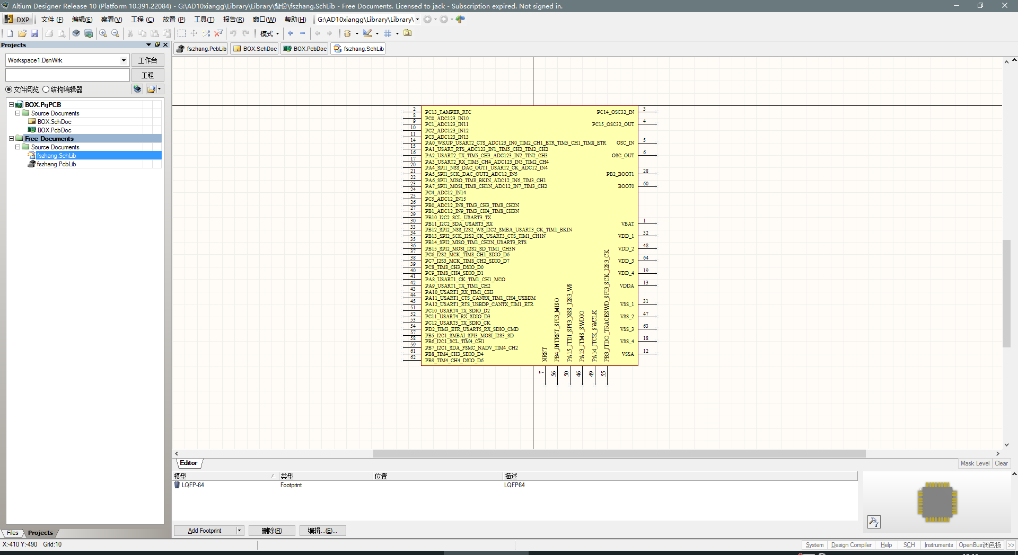
Task: Collapse Source Documents under BOX.PrjPCB
Action: (x=17, y=113)
